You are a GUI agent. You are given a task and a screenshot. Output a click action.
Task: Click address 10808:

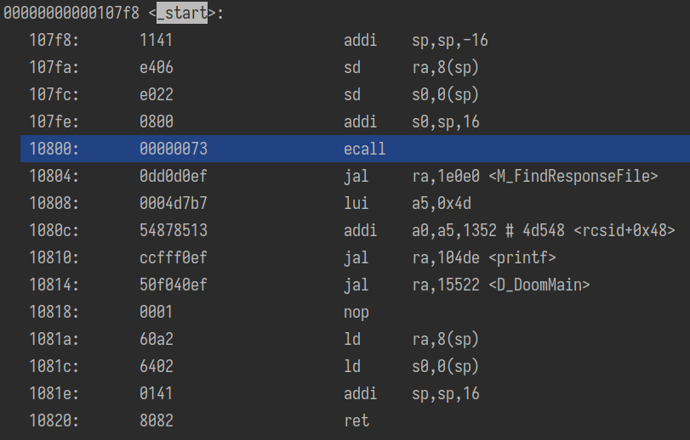(54, 203)
